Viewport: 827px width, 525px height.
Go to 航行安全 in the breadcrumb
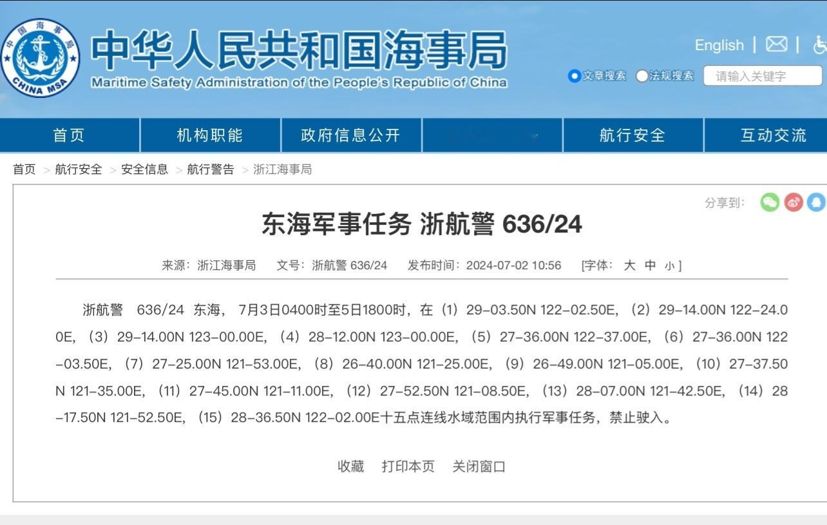tap(79, 169)
